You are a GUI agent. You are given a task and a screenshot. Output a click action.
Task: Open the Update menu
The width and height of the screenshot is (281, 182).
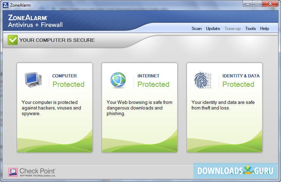tap(213, 29)
